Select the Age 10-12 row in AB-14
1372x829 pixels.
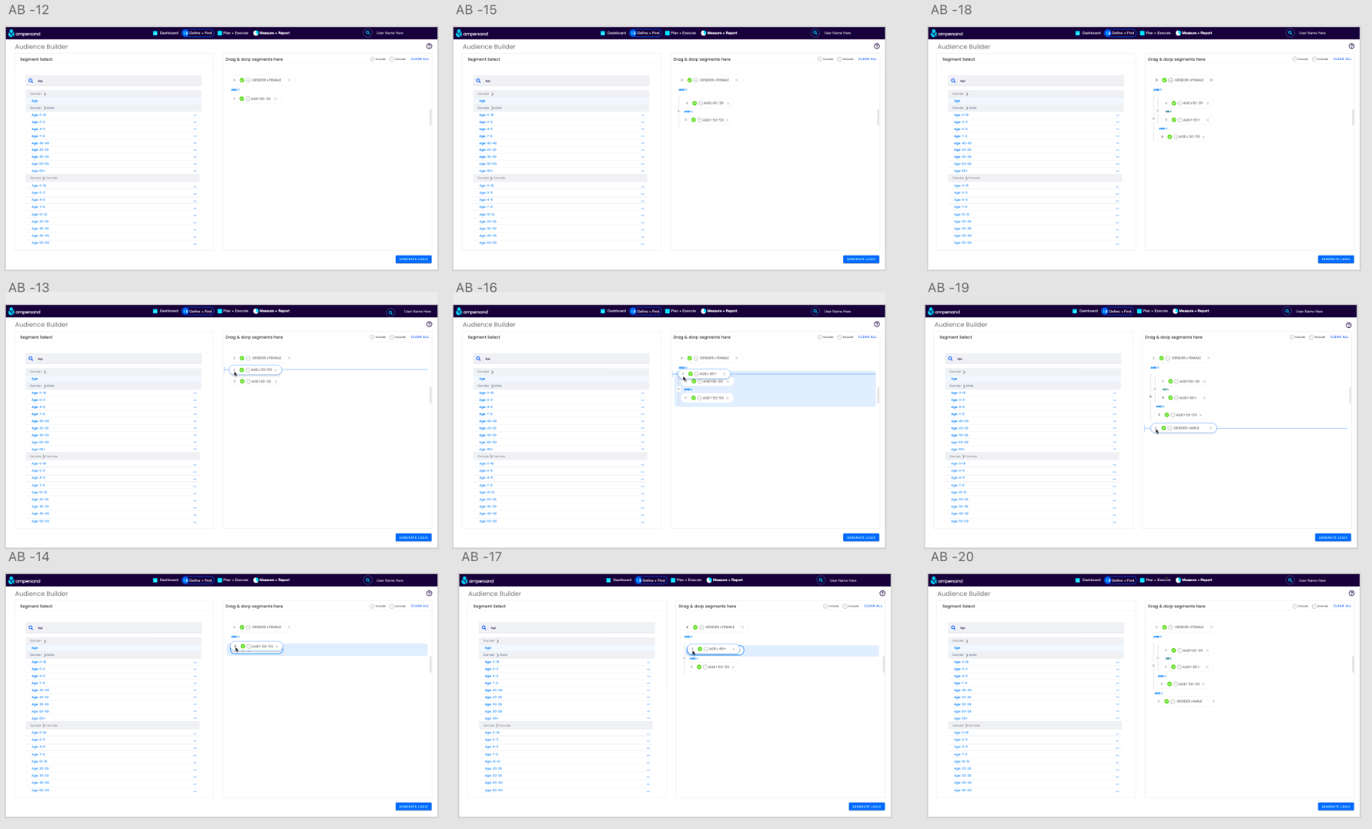114,762
